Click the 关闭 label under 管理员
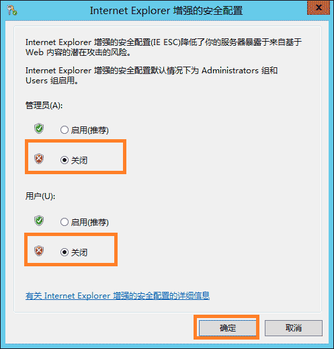334x349 pixels. 79,160
